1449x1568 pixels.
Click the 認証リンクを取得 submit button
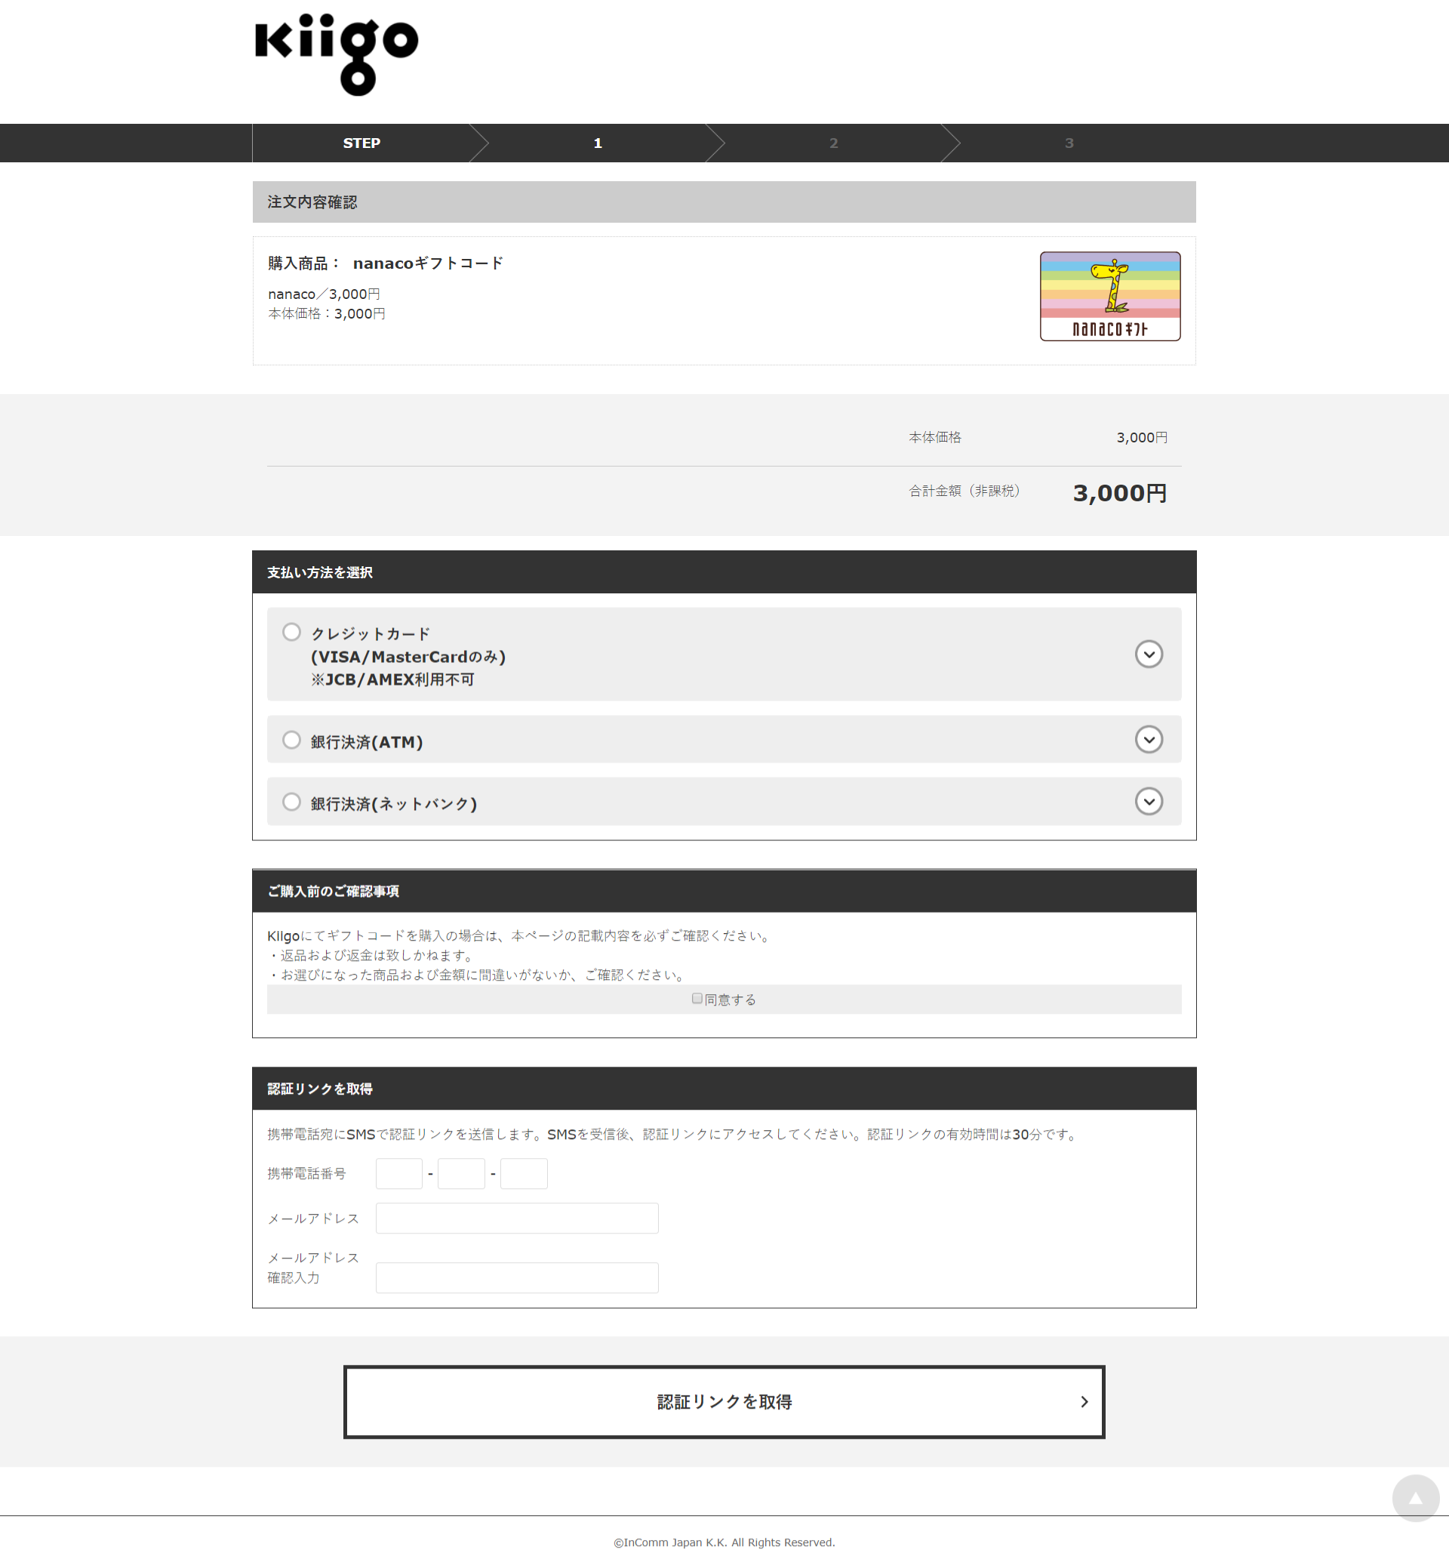[x=724, y=1402]
